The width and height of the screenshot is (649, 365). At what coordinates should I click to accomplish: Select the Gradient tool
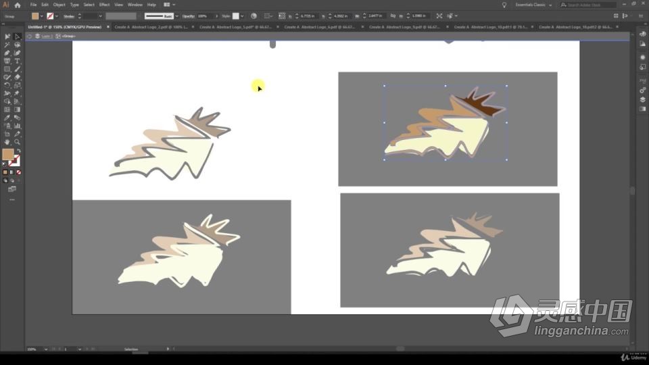17,109
